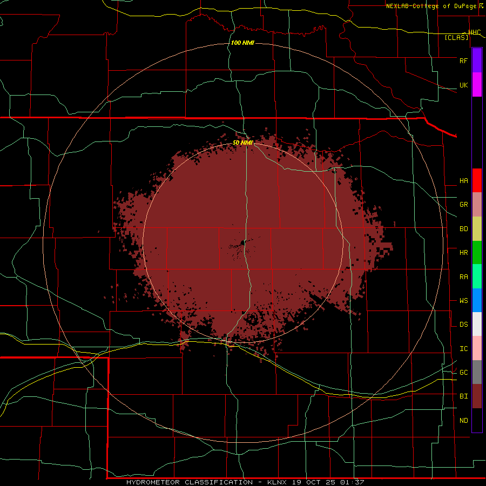Click the 100 NMI range ring label
This screenshot has width=486, height=486.
click(242, 43)
